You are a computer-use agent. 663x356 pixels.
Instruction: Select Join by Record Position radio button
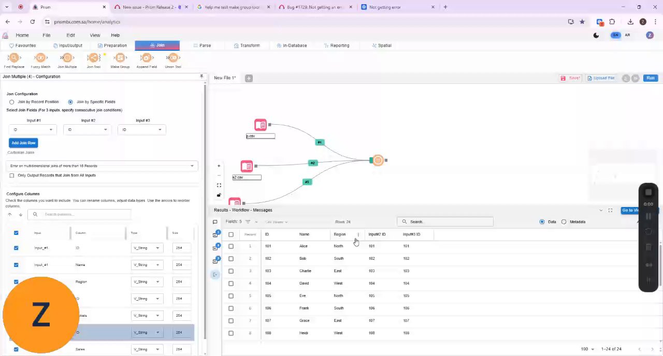point(11,102)
